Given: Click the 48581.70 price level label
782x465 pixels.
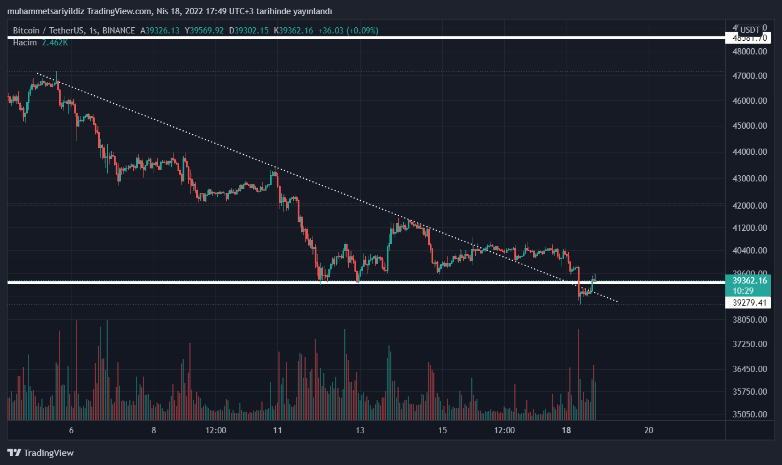Looking at the screenshot, I should [750, 38].
